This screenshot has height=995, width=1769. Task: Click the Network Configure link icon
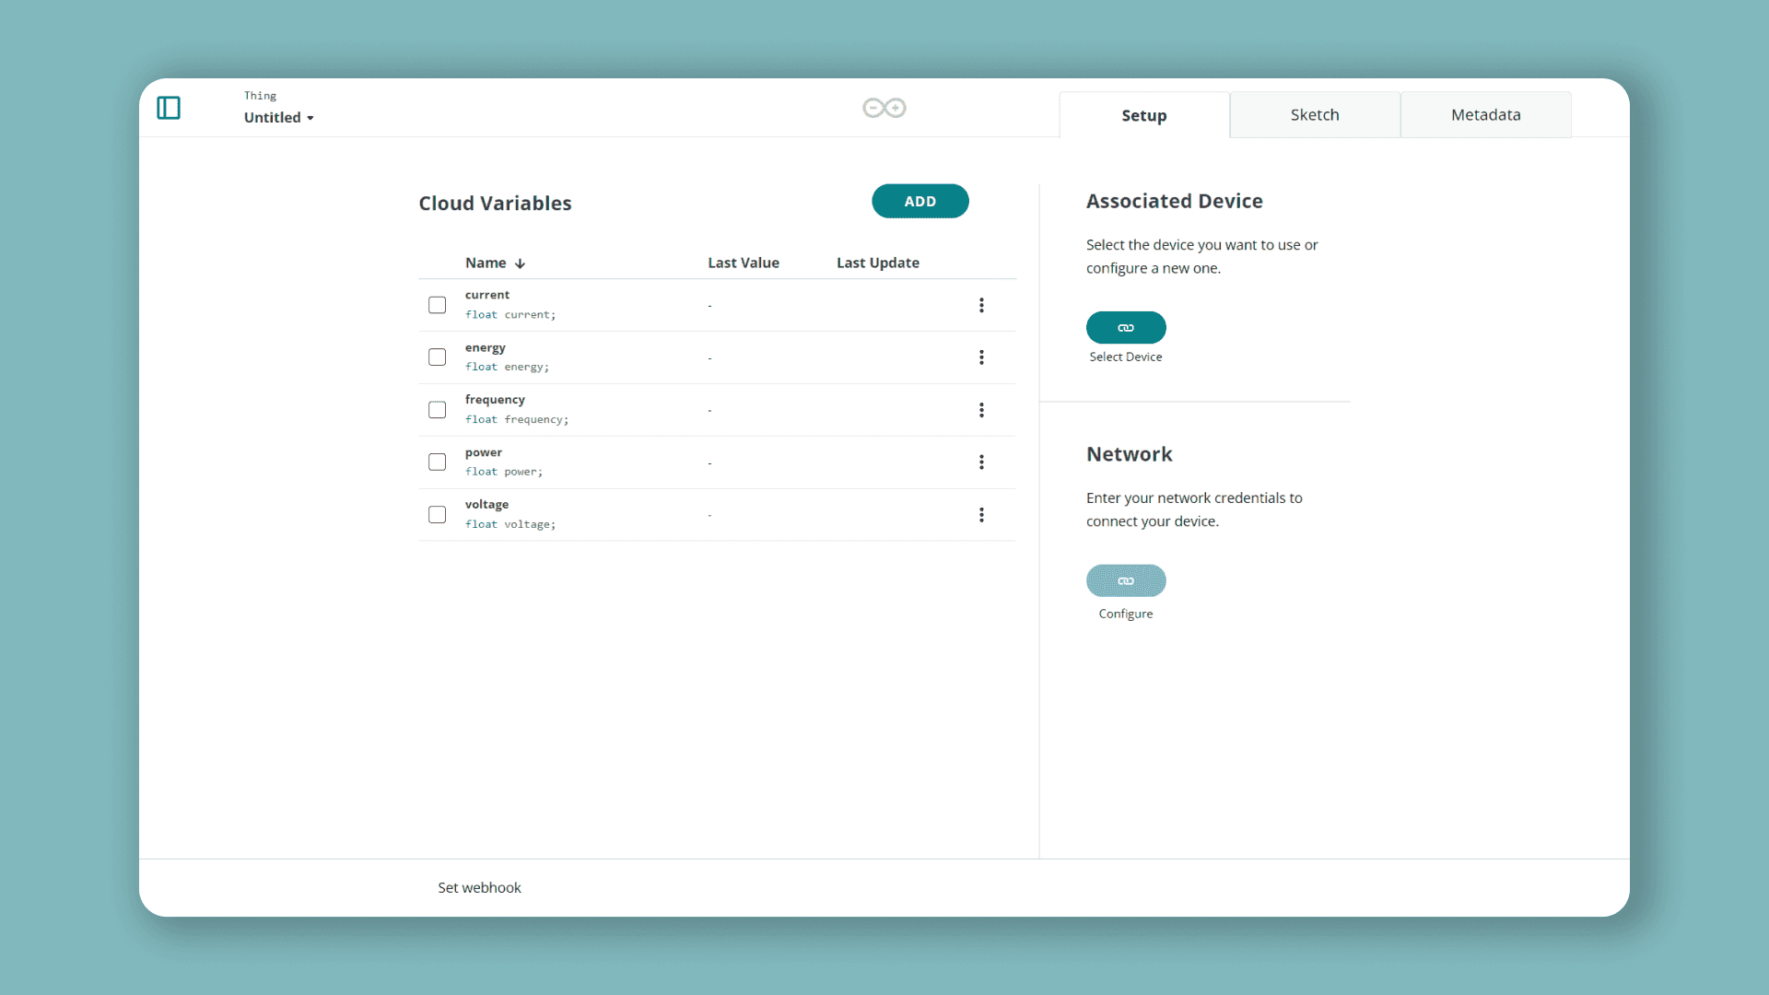point(1126,581)
